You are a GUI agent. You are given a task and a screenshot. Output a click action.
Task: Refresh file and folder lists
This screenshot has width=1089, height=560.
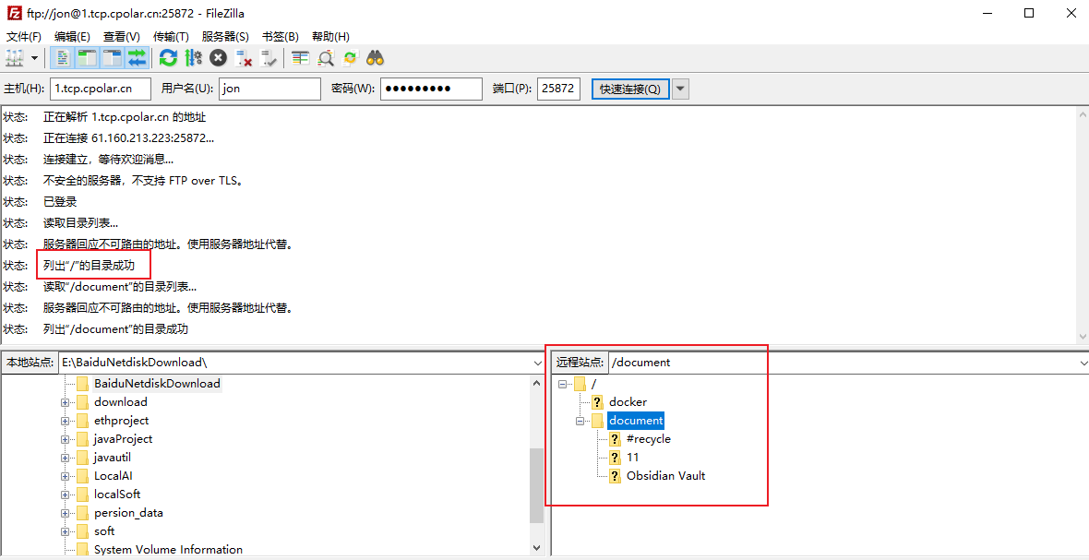click(x=168, y=58)
